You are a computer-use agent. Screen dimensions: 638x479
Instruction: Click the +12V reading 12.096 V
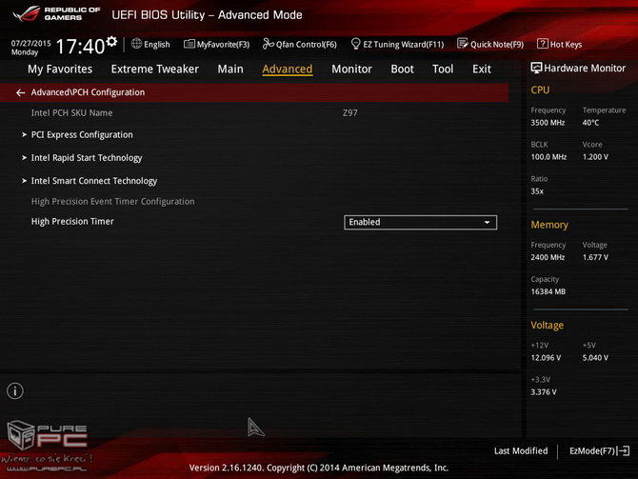click(x=546, y=358)
